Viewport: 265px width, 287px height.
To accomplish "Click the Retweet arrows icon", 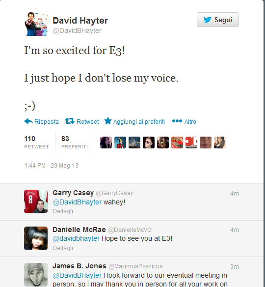I will (70, 121).
